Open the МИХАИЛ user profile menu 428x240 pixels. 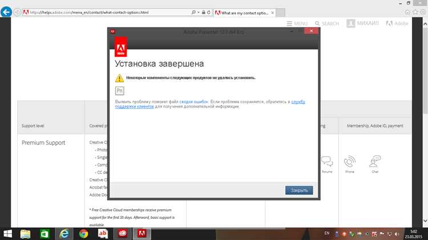(x=362, y=23)
